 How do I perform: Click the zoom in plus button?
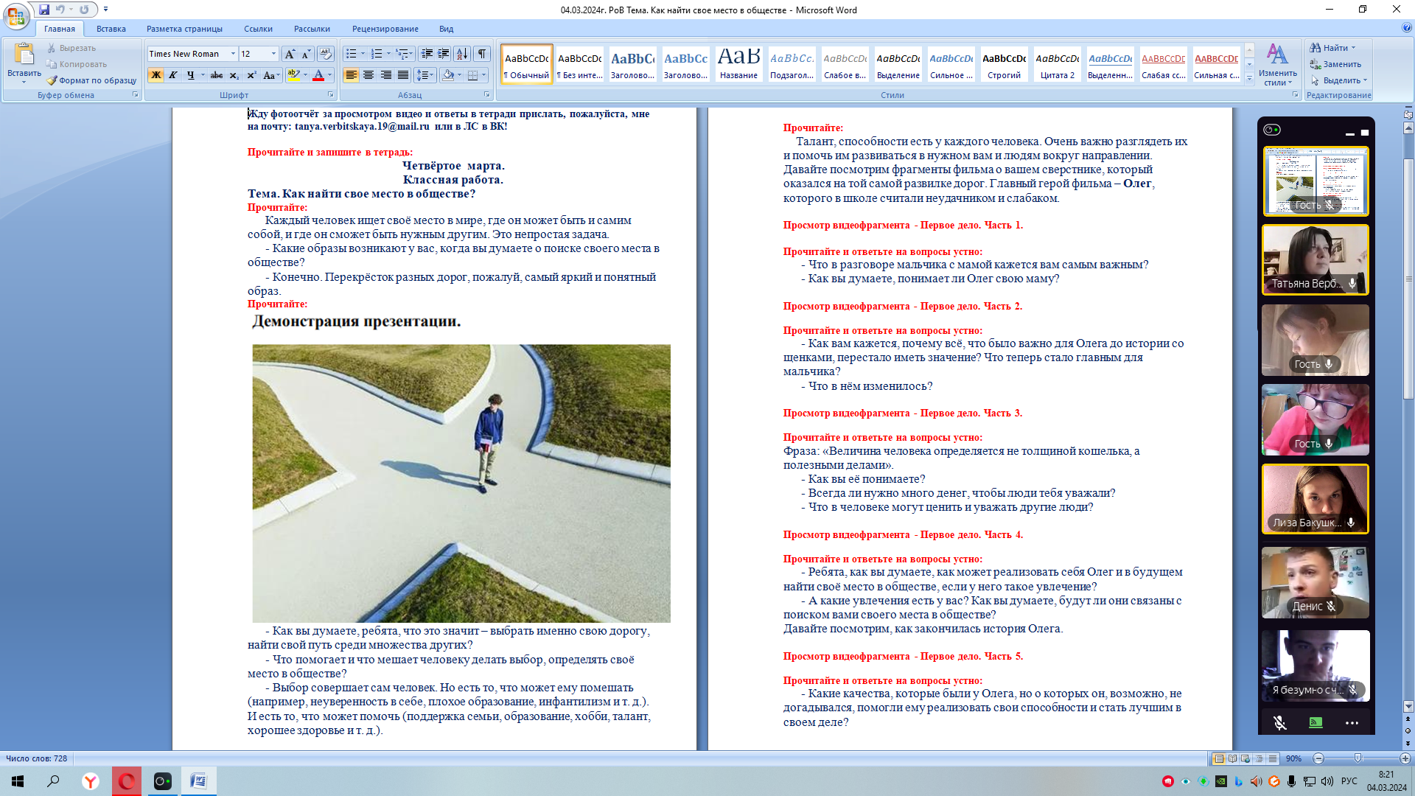click(1405, 758)
